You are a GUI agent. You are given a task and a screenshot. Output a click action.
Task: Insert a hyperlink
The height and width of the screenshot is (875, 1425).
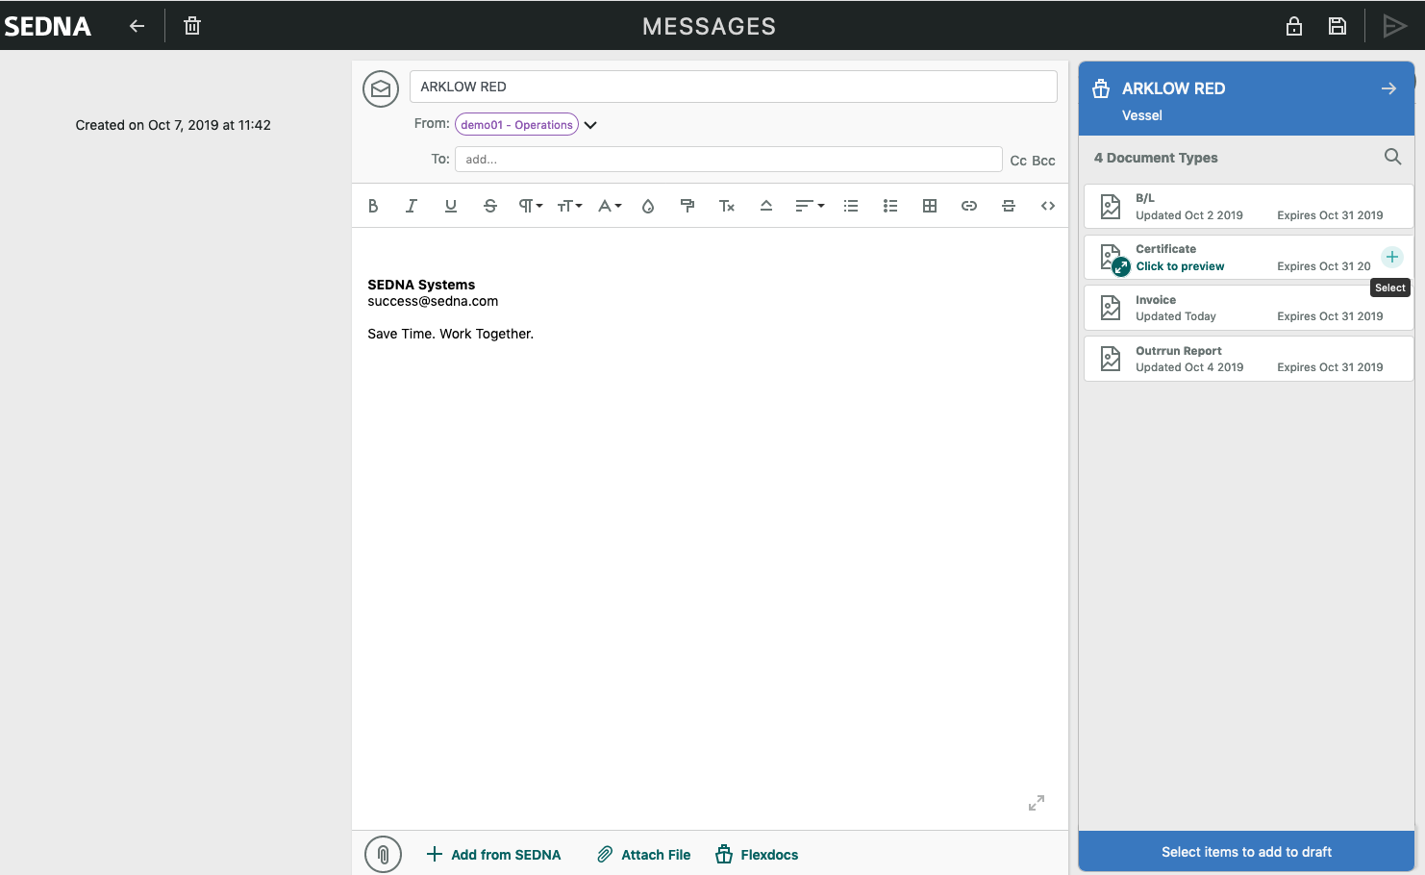968,206
